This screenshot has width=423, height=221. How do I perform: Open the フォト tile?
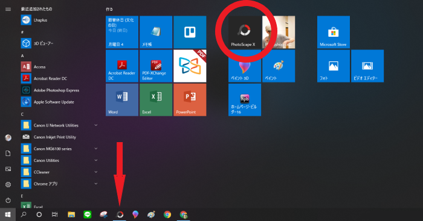coord(334,66)
